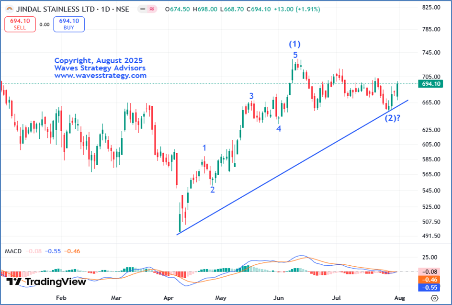This screenshot has width=452, height=305.
Task: Click the 825.00 price axis label
Action: pos(431,7)
